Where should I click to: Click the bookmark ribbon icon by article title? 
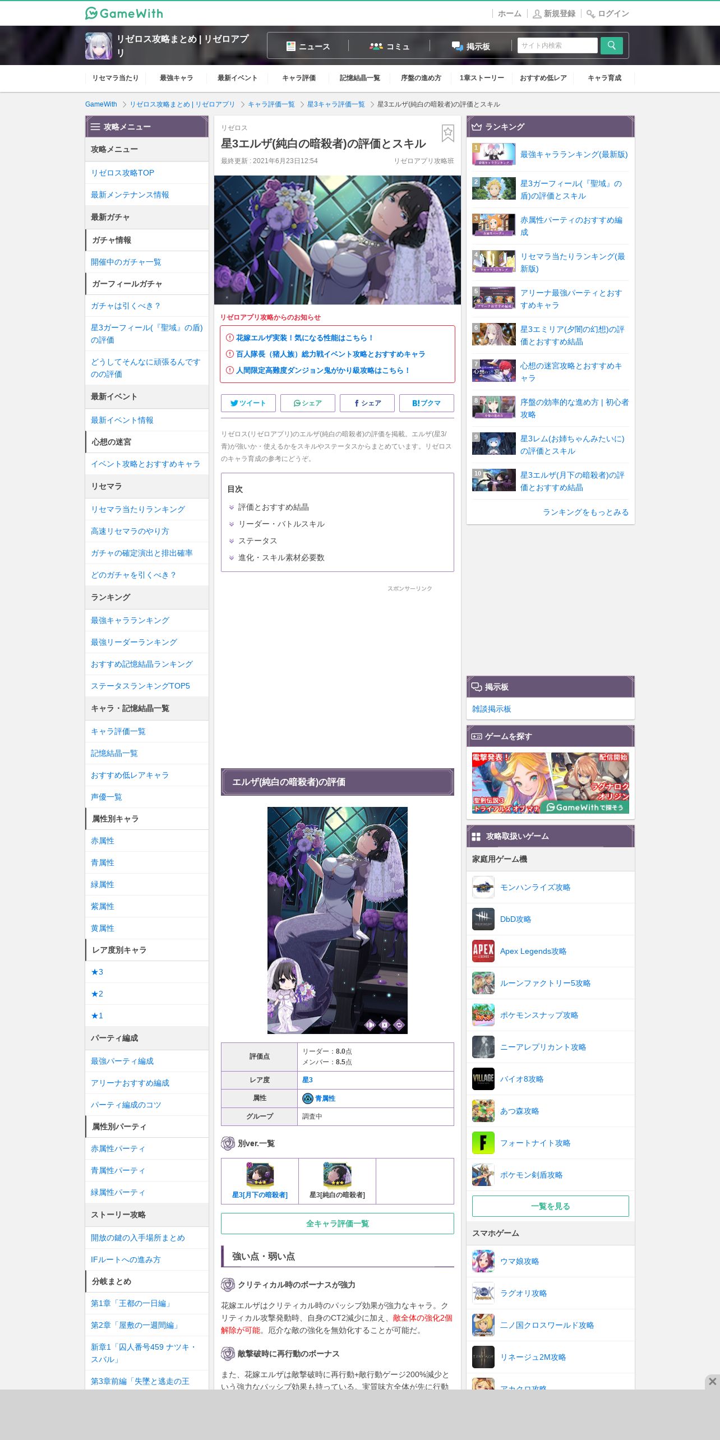[x=447, y=133]
